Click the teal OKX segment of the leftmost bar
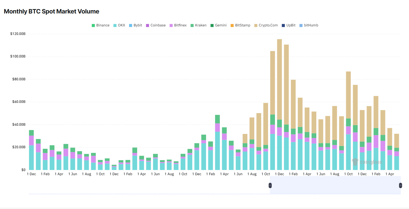This screenshot has width=409, height=209. click(x=31, y=158)
